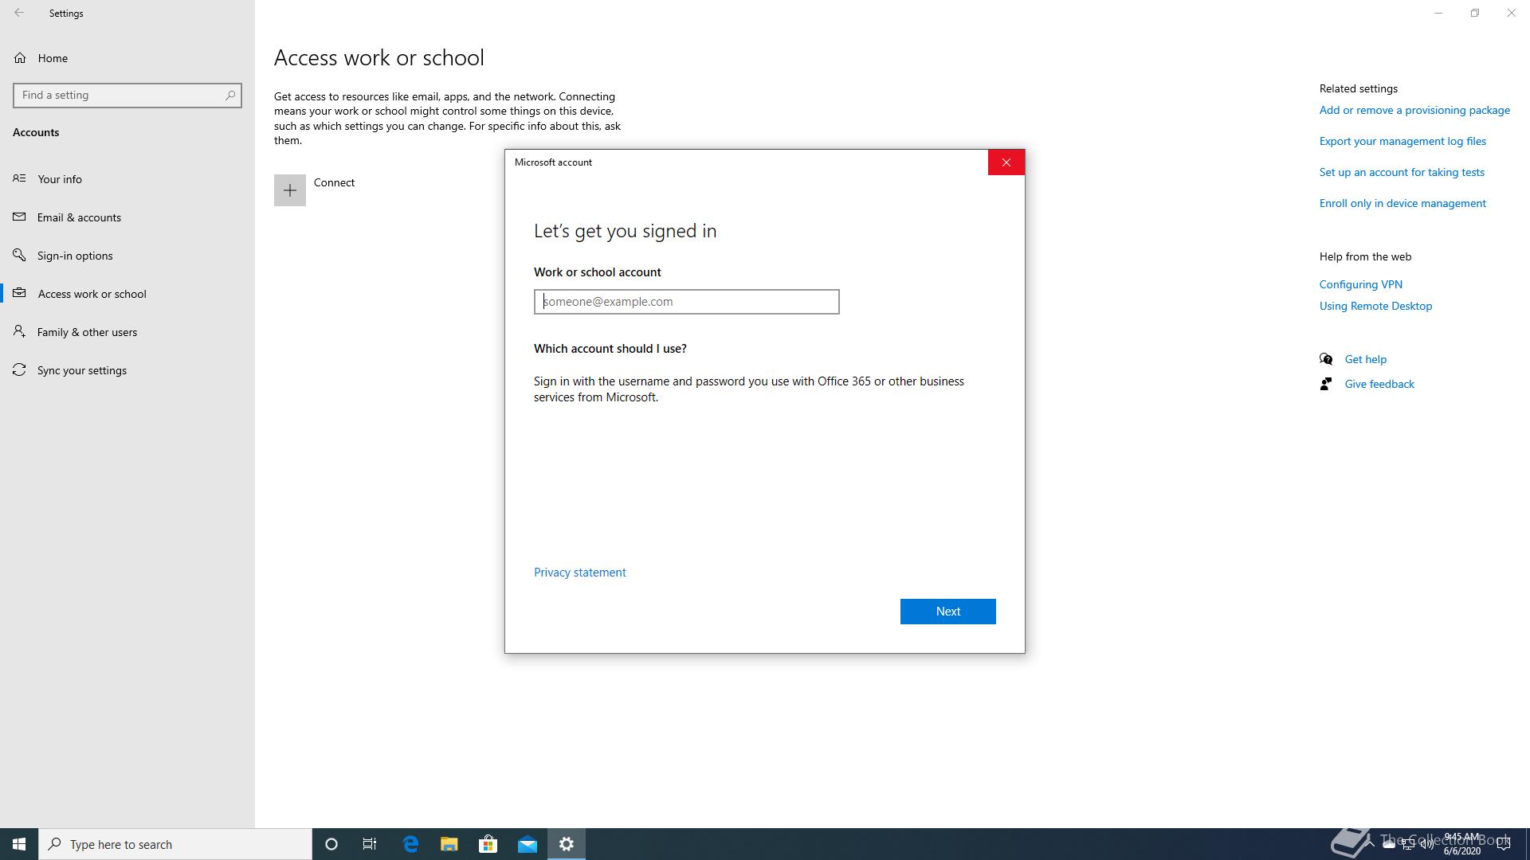1530x860 pixels.
Task: Click the Settings back arrow icon
Action: point(19,13)
